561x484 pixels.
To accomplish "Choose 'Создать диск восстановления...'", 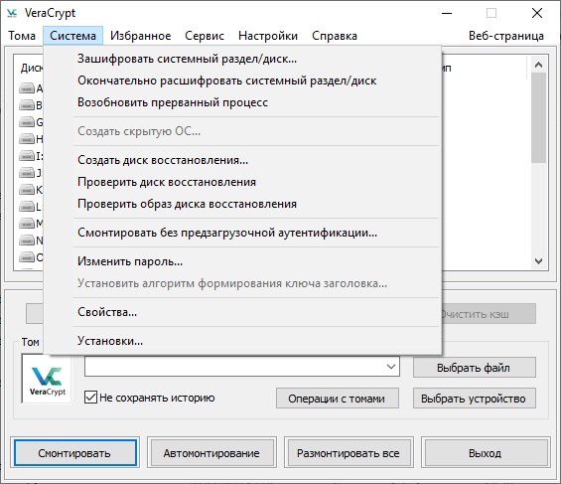I will pyautogui.click(x=243, y=160).
